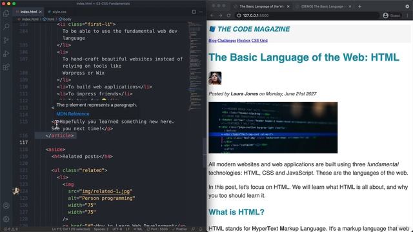
Task: Open the notifications bell in status bar
Action: tap(201, 229)
